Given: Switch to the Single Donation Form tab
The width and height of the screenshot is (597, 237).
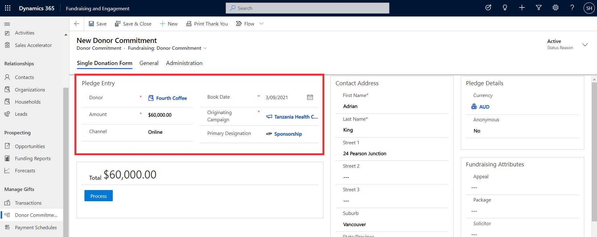Looking at the screenshot, I should [x=105, y=63].
